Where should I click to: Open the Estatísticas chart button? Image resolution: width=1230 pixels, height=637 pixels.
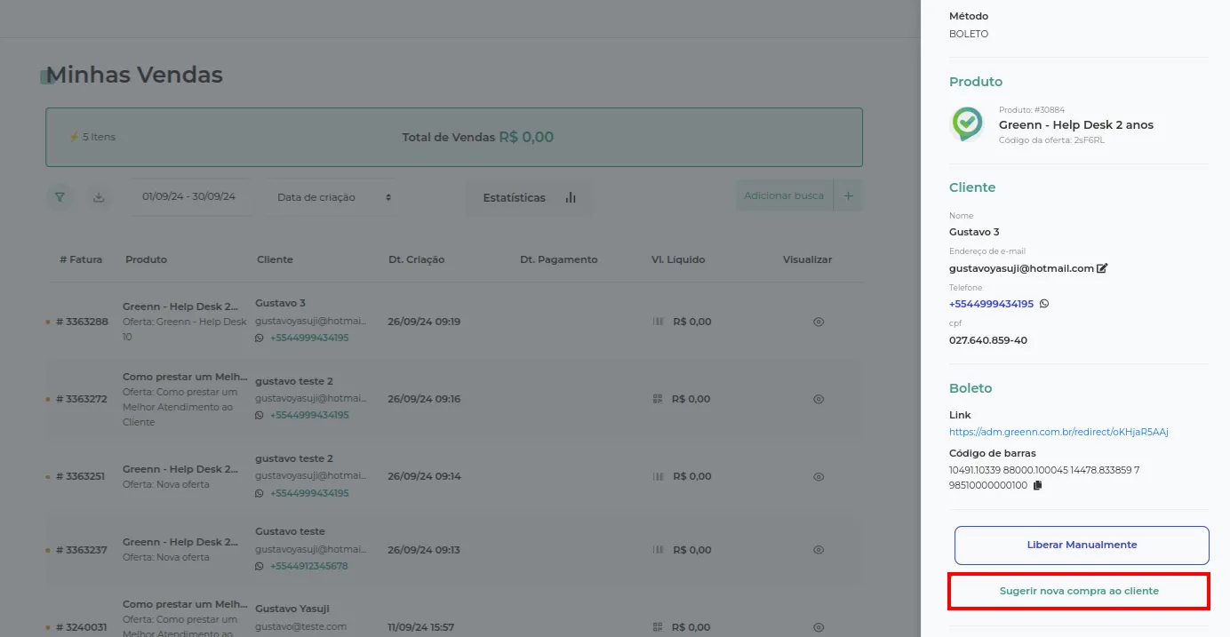click(529, 197)
